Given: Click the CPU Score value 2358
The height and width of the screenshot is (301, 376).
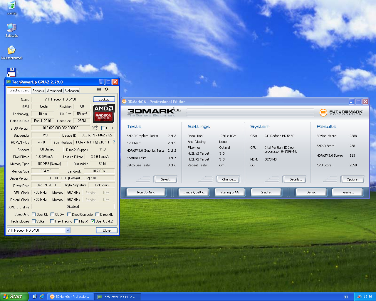Looking at the screenshot, I should 353,165.
